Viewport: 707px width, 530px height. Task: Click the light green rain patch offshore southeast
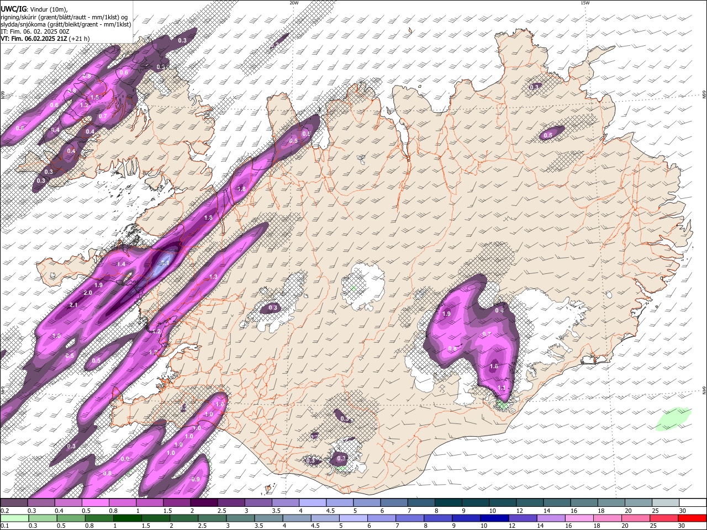tap(673, 419)
